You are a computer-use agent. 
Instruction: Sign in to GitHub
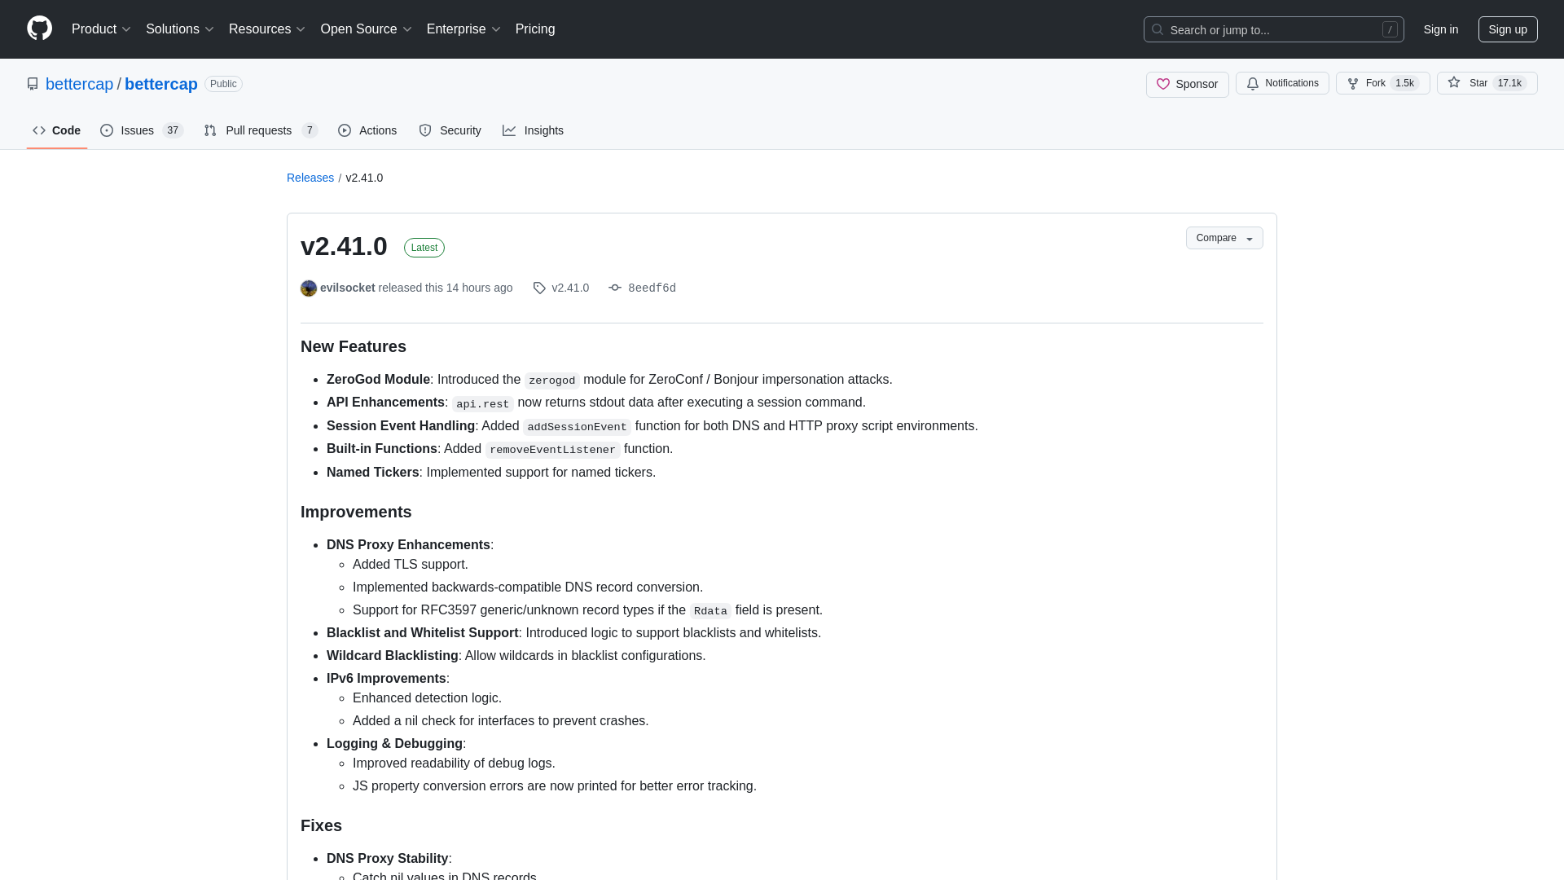pos(1440,29)
